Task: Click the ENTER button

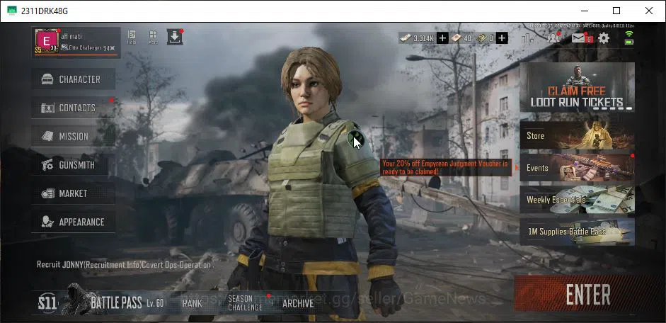Action: [587, 294]
